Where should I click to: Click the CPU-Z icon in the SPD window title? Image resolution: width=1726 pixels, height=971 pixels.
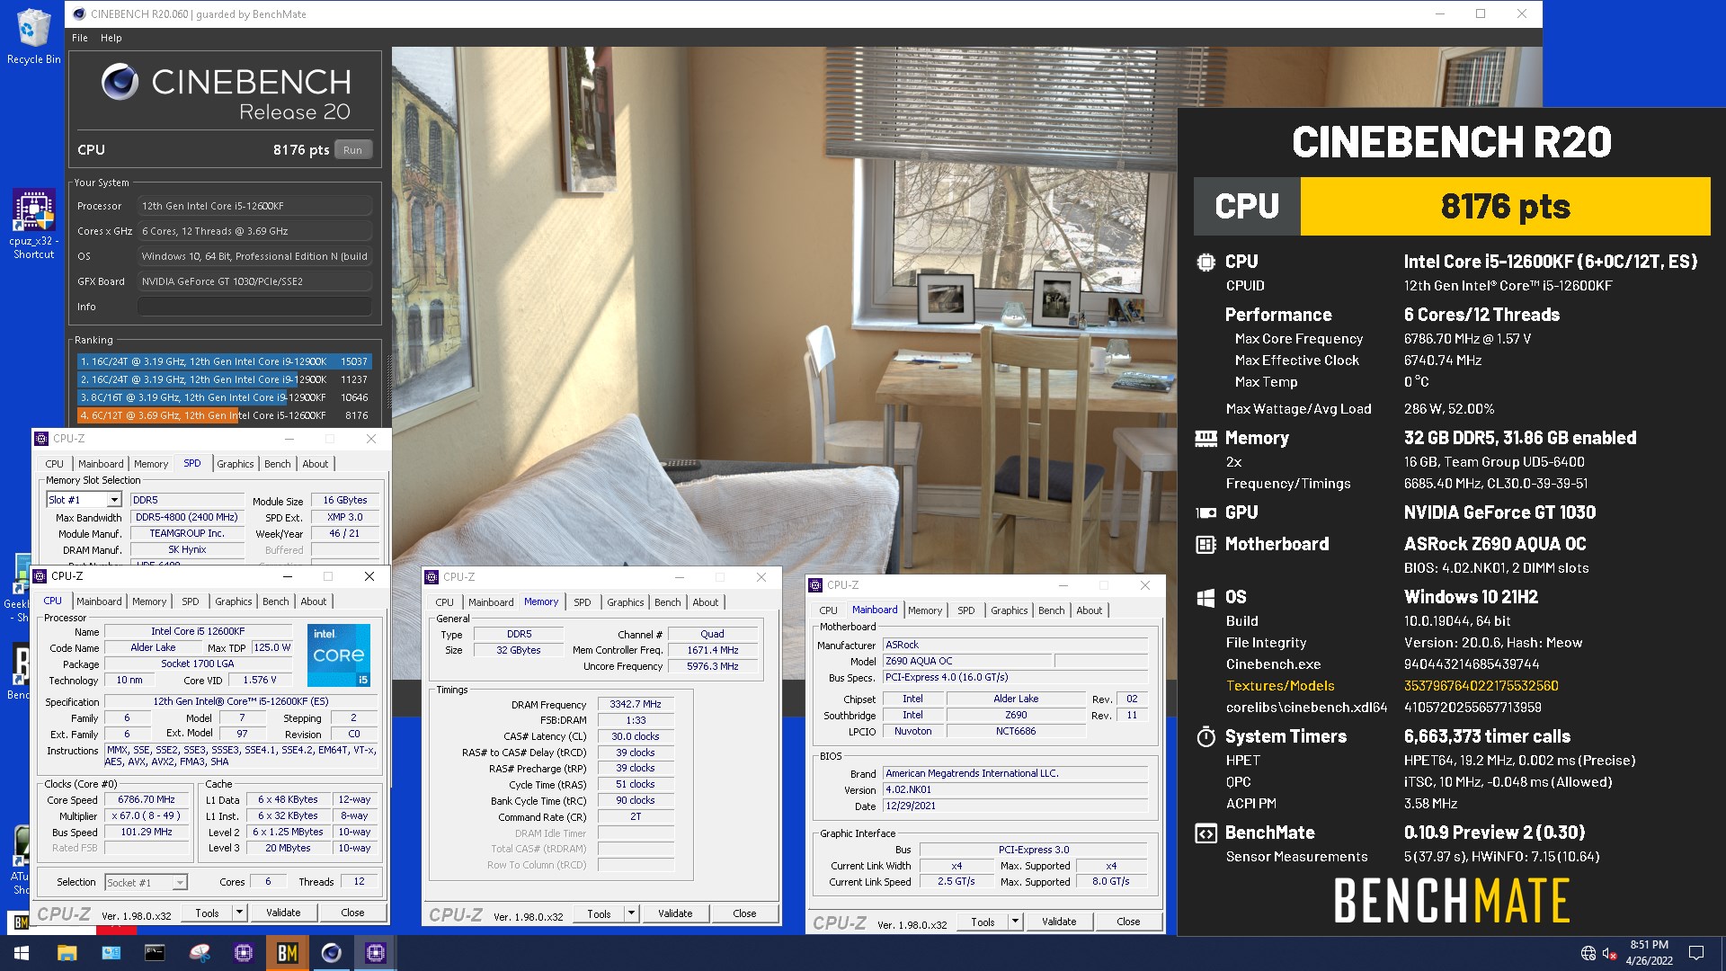coord(41,439)
